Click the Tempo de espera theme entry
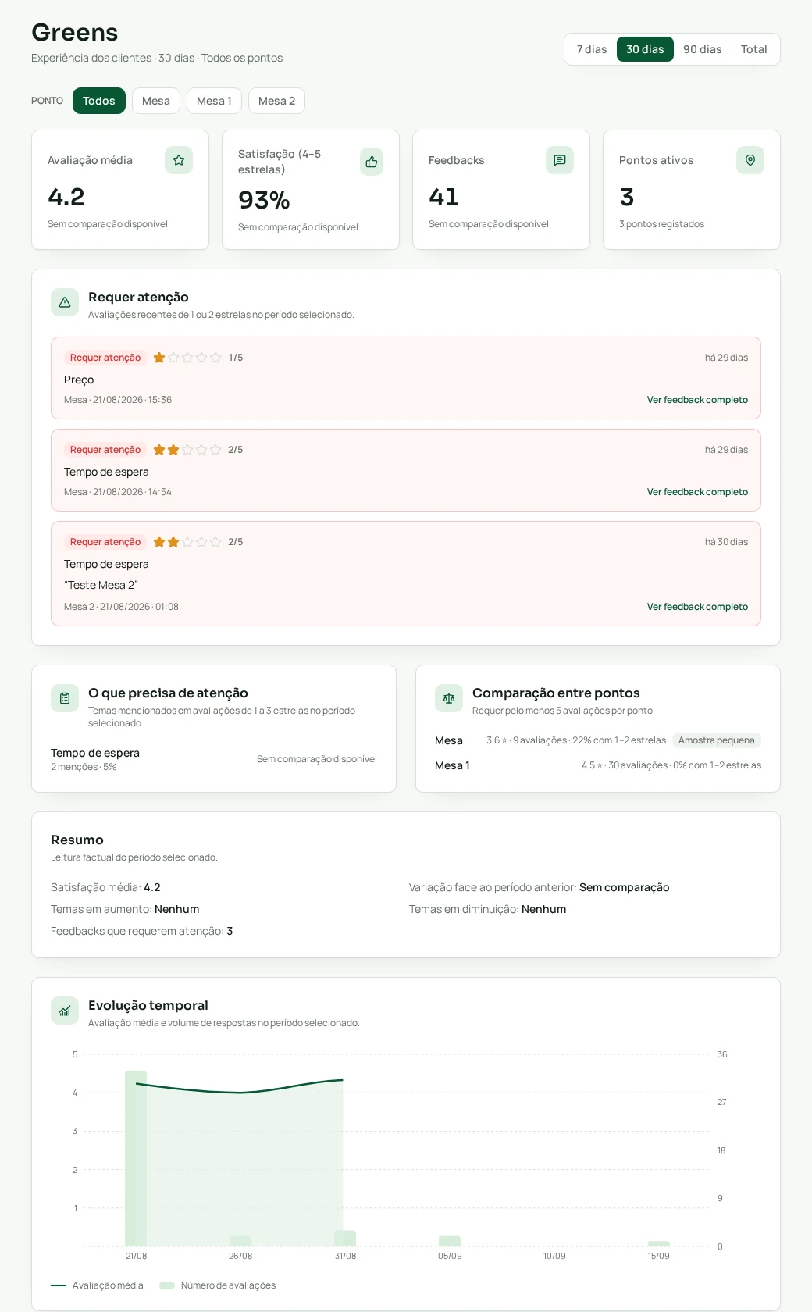This screenshot has height=1312, width=812. [x=214, y=759]
